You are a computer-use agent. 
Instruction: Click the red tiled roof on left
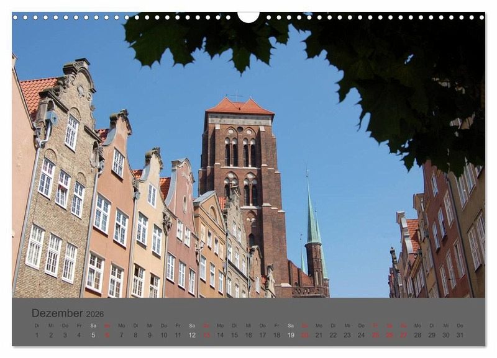pyautogui.click(x=34, y=92)
